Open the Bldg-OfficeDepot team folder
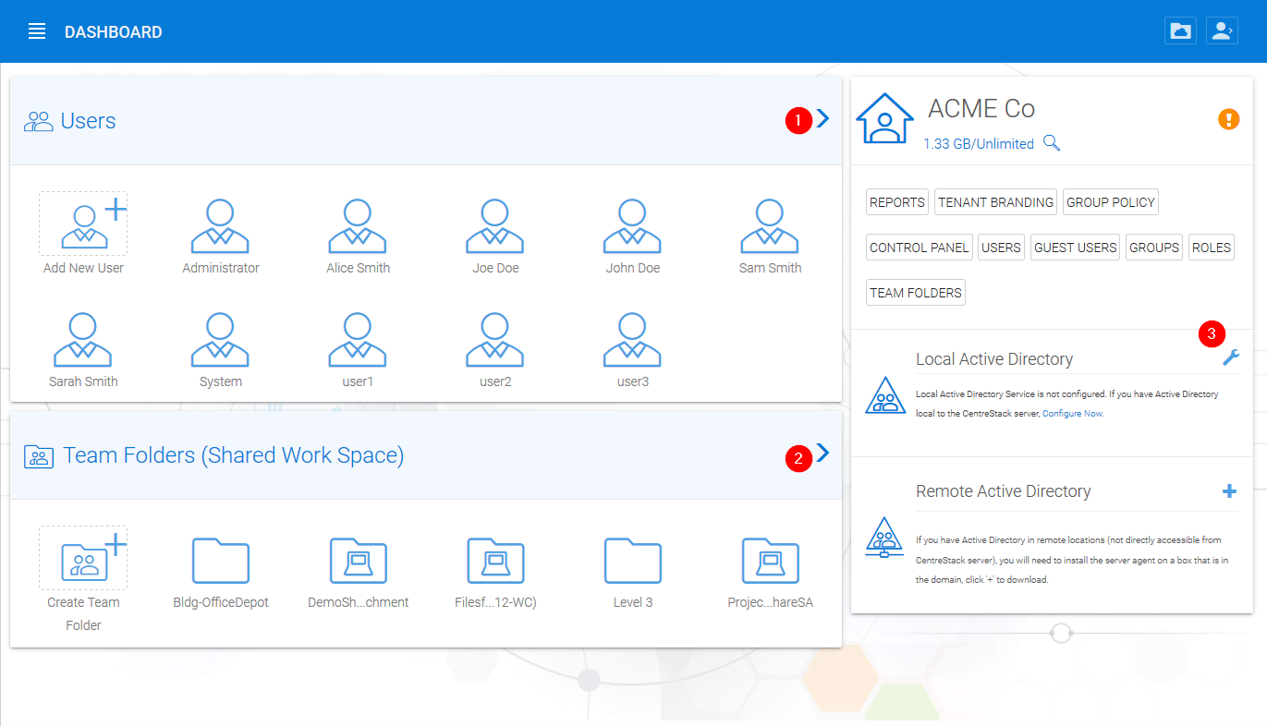Viewport: 1267px width, 726px height. coord(220,561)
